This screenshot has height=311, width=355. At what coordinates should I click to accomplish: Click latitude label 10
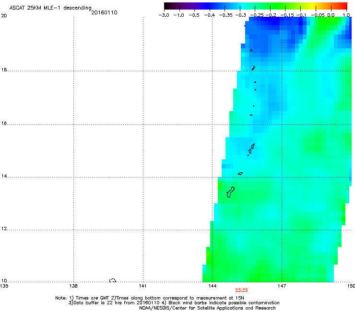coord(4,281)
